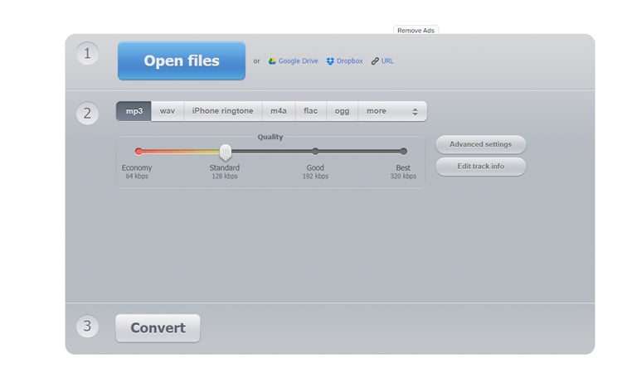Select the wav format tab
This screenshot has width=627, height=373.
click(x=168, y=111)
